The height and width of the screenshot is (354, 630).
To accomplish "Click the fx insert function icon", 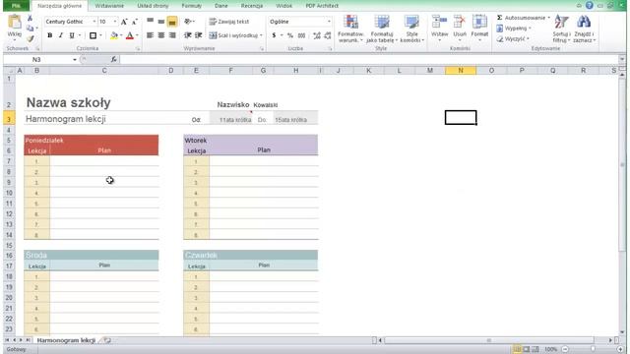I will coord(114,59).
